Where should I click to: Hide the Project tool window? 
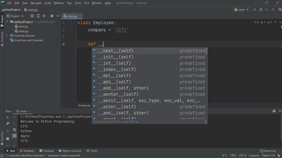click(x=58, y=16)
